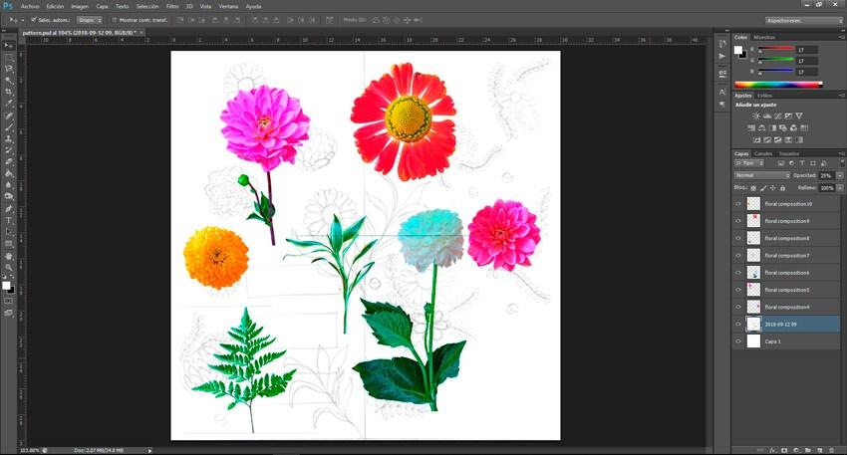The image size is (847, 455).
Task: Select the Move tool in the toolbar
Action: 9,46
